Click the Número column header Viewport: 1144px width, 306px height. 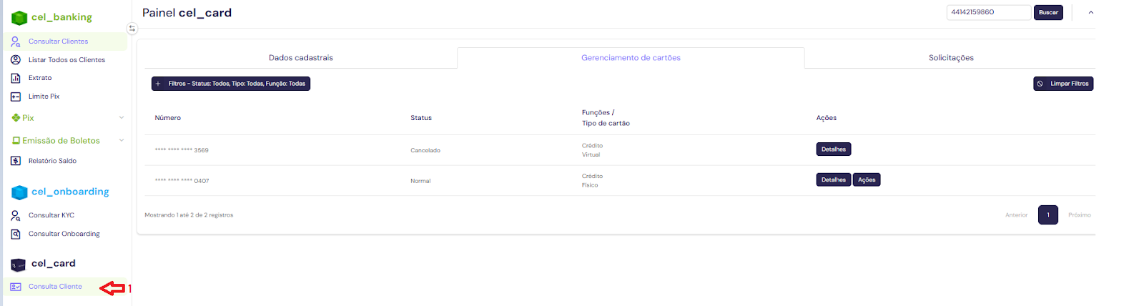[x=168, y=118]
